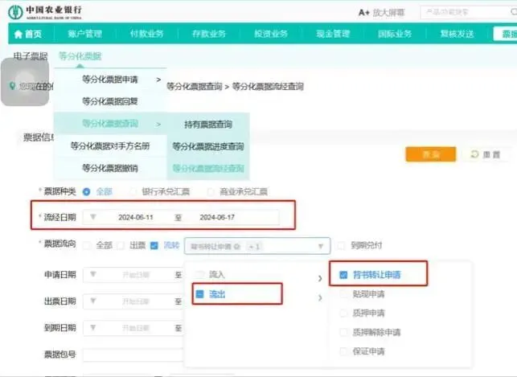Expand the chevron next to 流入 row
Image resolution: width=517 pixels, height=377 pixels.
(x=320, y=278)
